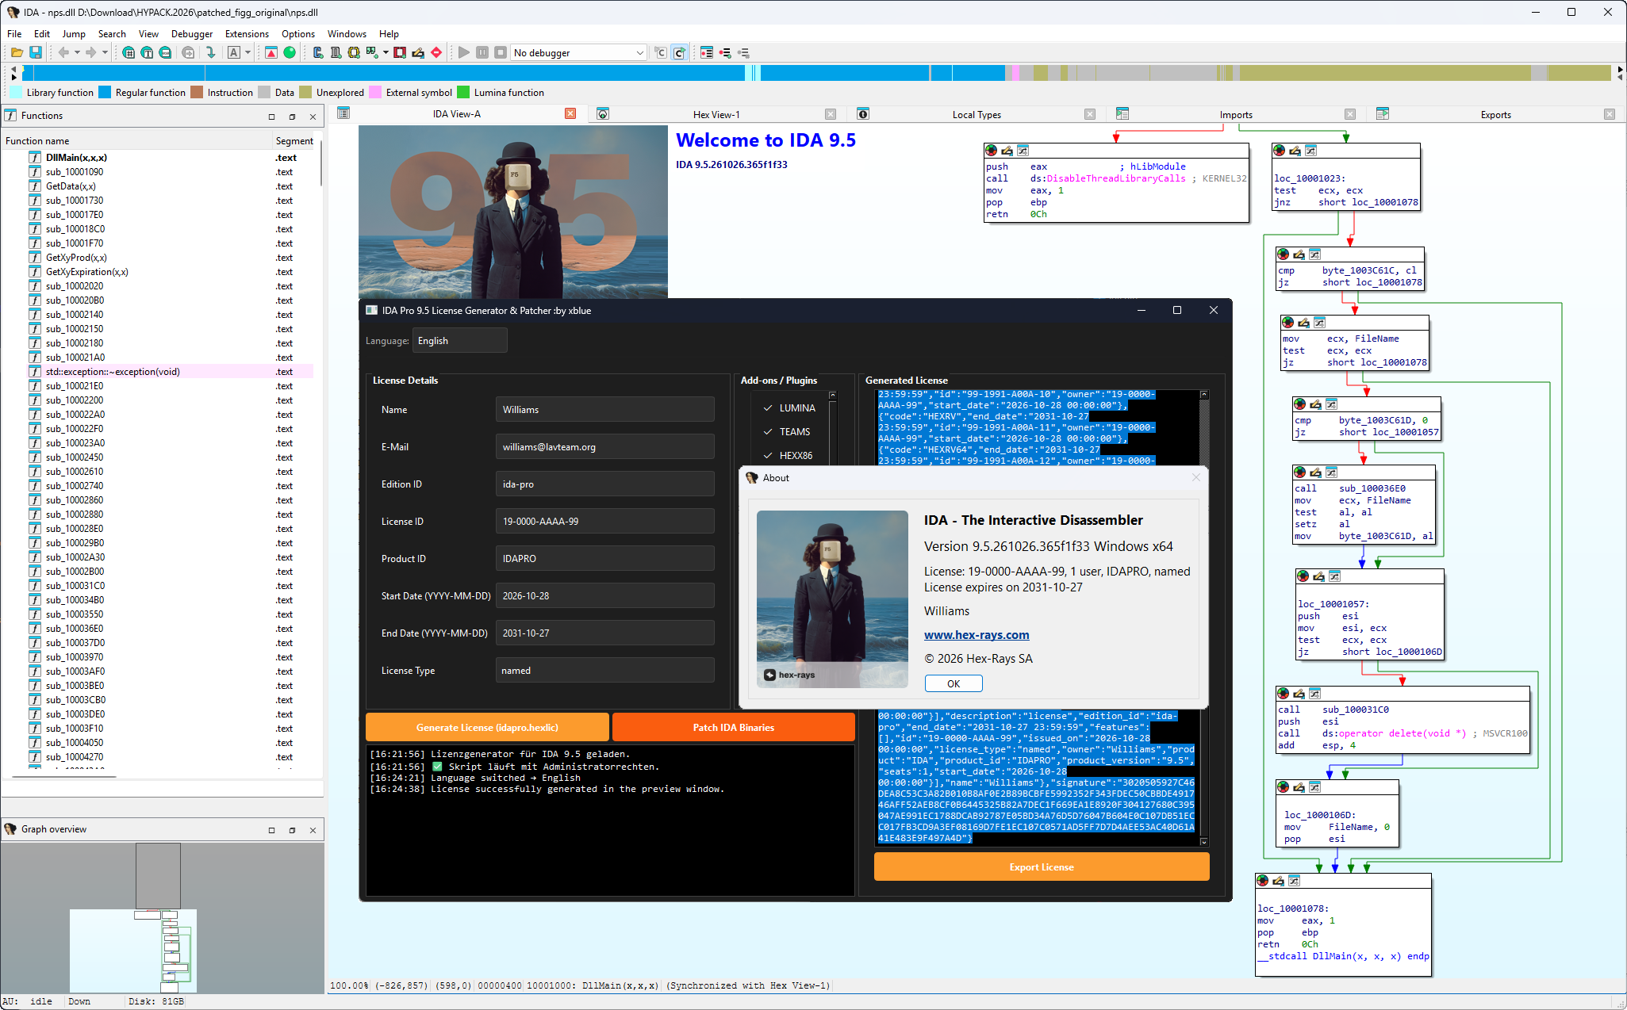The height and width of the screenshot is (1010, 1627).
Task: Float the Functions panel
Action: click(x=292, y=117)
